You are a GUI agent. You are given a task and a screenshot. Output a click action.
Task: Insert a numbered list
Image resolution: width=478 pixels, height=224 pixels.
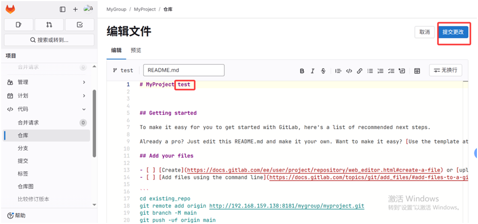[381, 71]
